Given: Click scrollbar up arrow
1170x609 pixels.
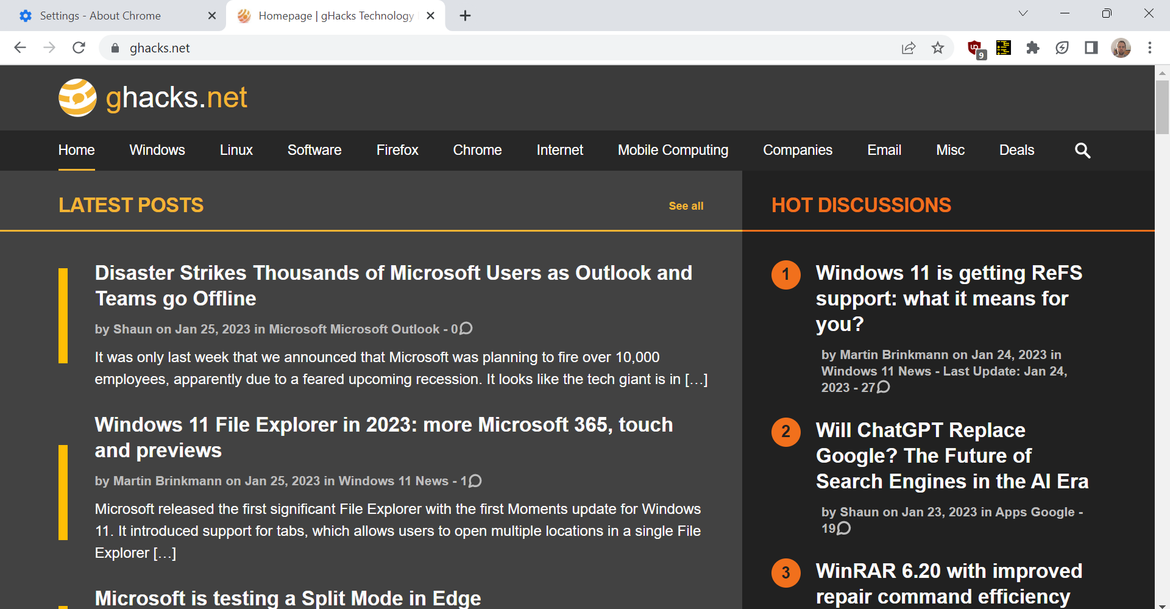Looking at the screenshot, I should click(1162, 73).
